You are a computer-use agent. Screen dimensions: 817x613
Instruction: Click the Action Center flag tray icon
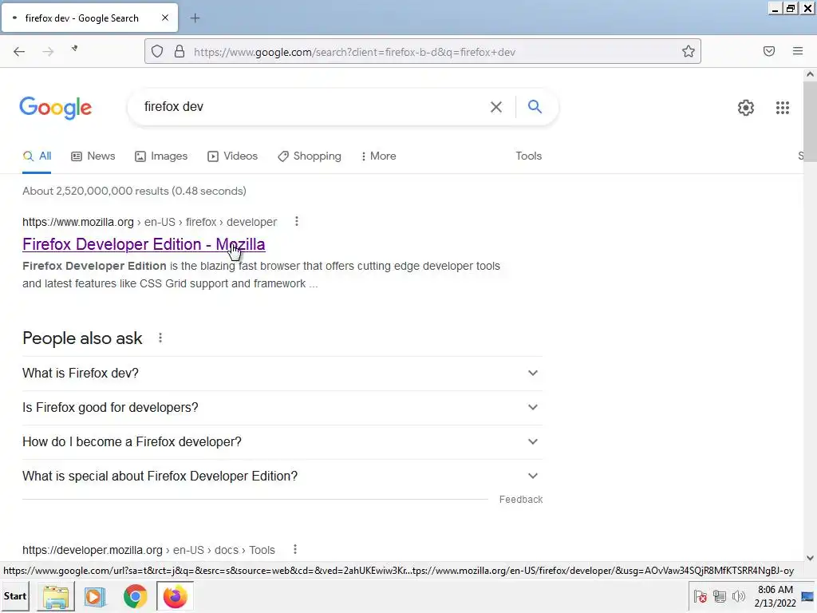701,596
